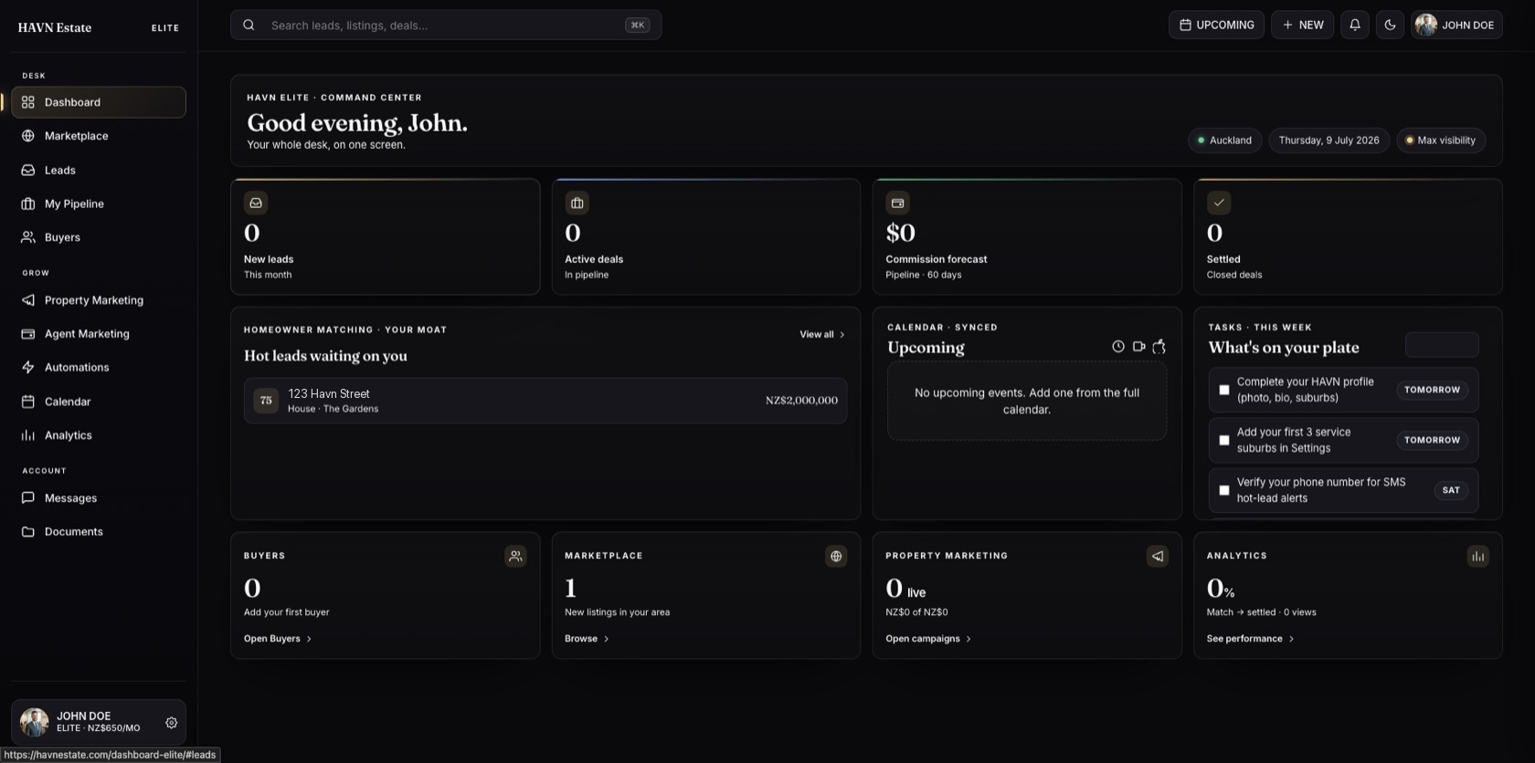Check Complete your HAVN profile task
Image resolution: width=1535 pixels, height=763 pixels.
(x=1224, y=390)
